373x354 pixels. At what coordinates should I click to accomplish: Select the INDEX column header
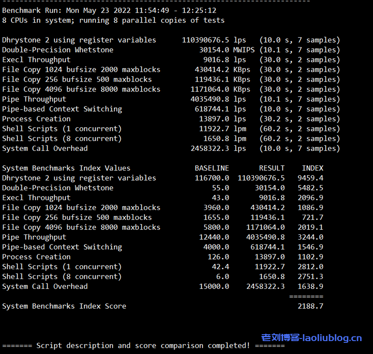point(312,168)
